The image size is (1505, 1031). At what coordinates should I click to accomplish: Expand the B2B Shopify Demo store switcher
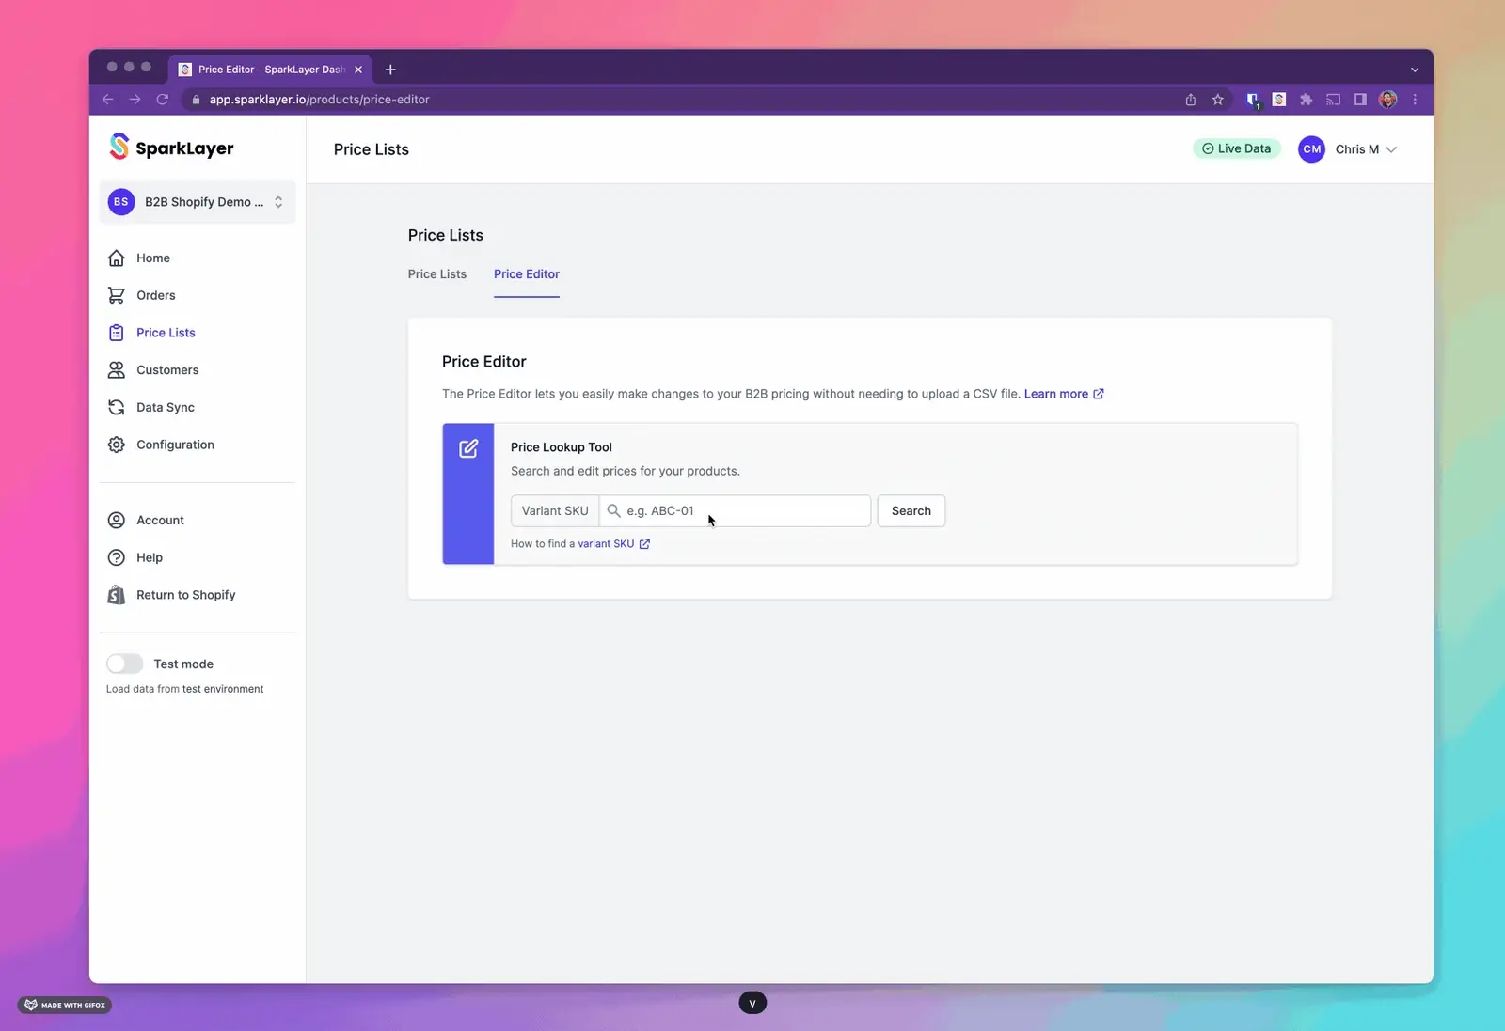pyautogui.click(x=198, y=202)
